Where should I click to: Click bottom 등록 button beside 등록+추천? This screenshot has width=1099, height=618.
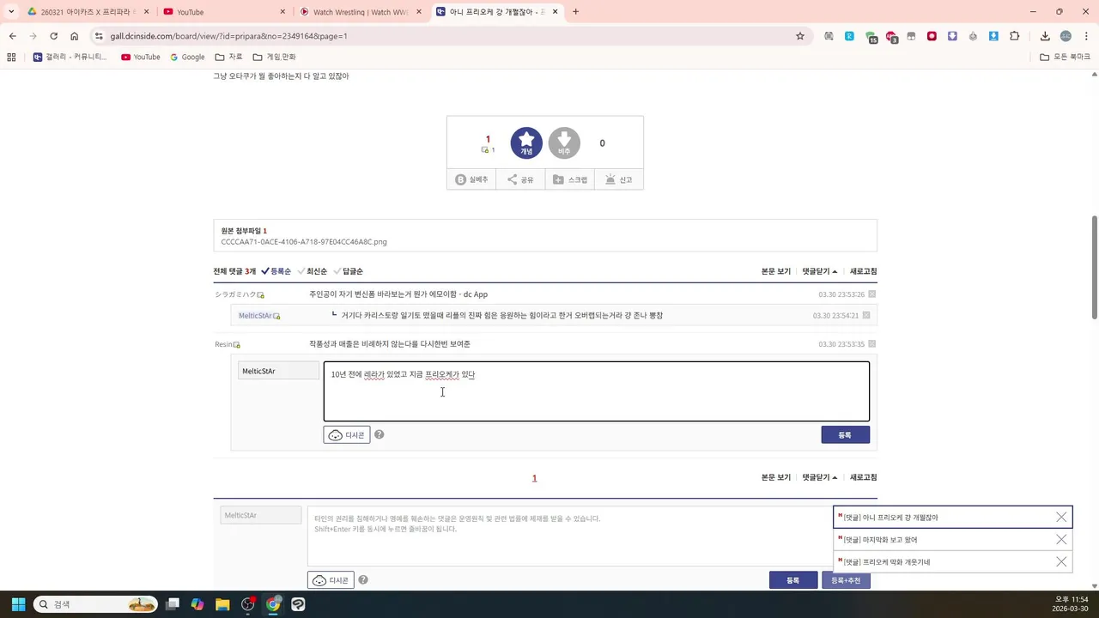[x=793, y=581]
